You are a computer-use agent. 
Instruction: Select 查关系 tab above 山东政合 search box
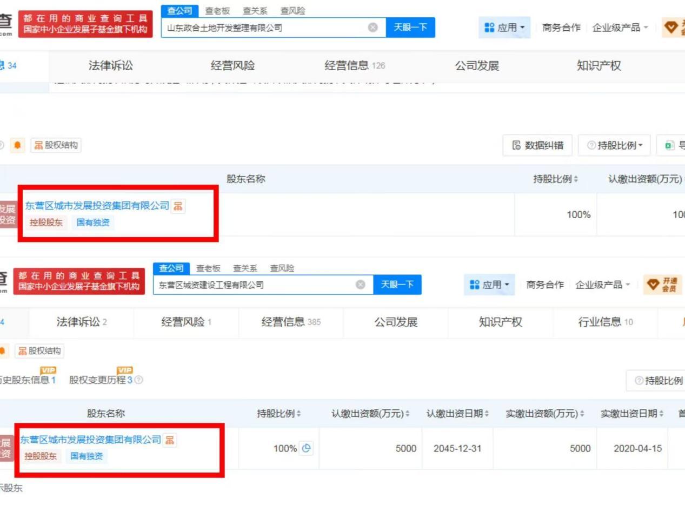point(255,11)
